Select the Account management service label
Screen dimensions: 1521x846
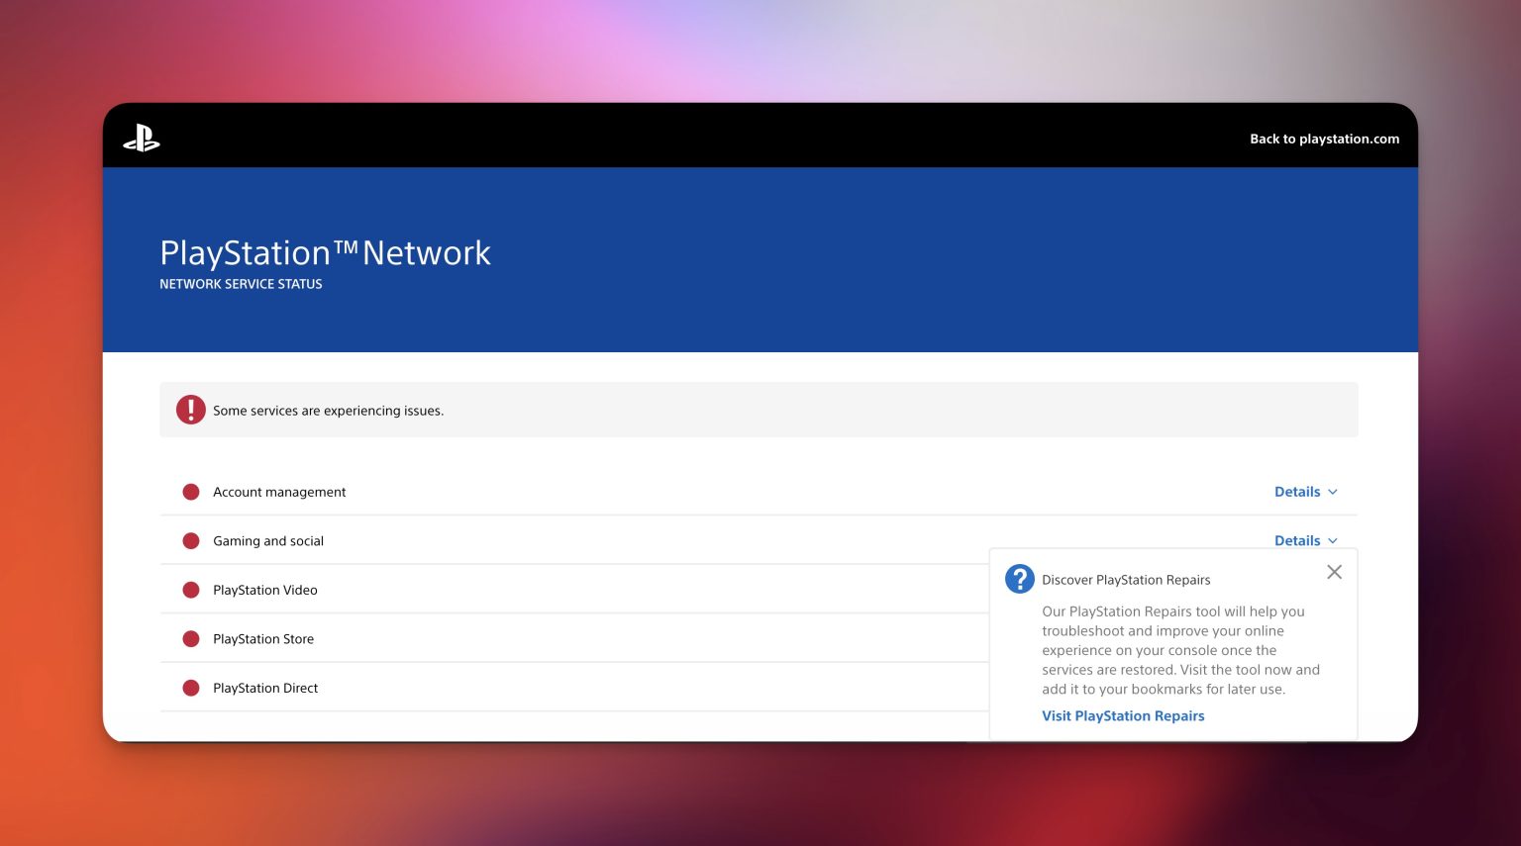click(x=279, y=492)
